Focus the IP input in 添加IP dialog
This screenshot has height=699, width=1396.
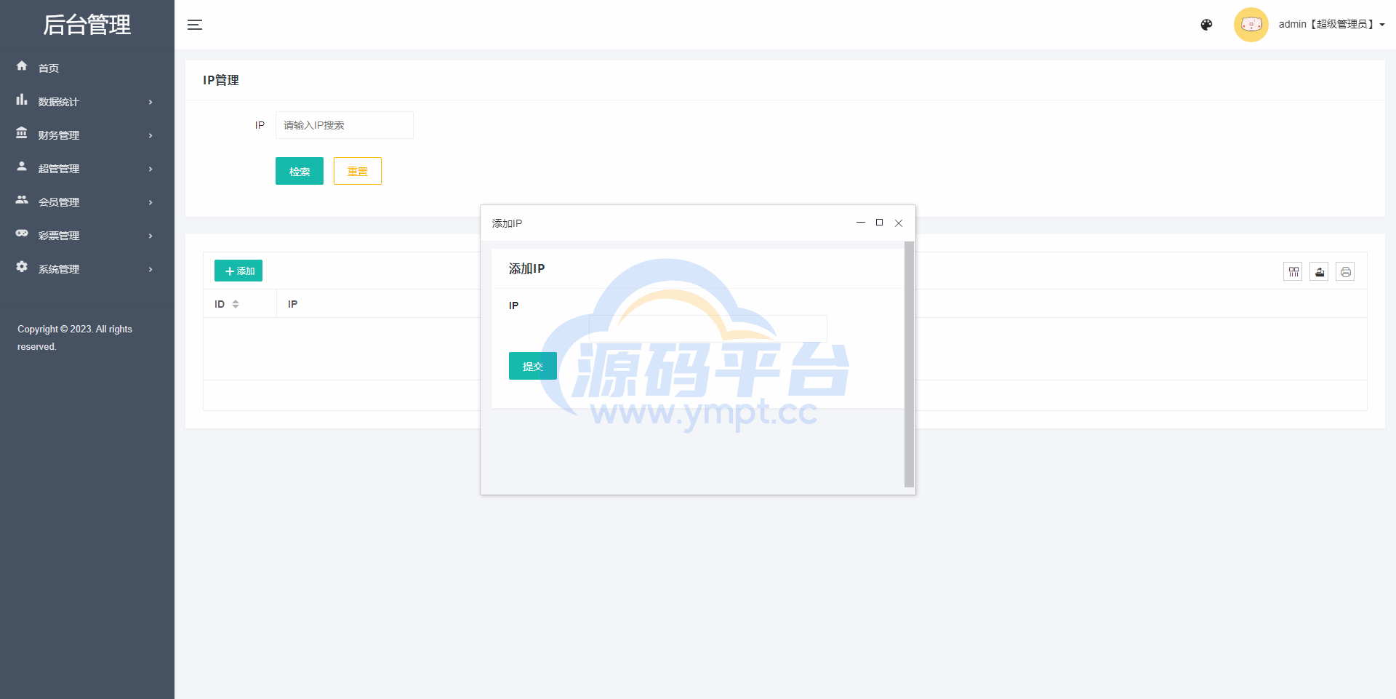(x=708, y=329)
